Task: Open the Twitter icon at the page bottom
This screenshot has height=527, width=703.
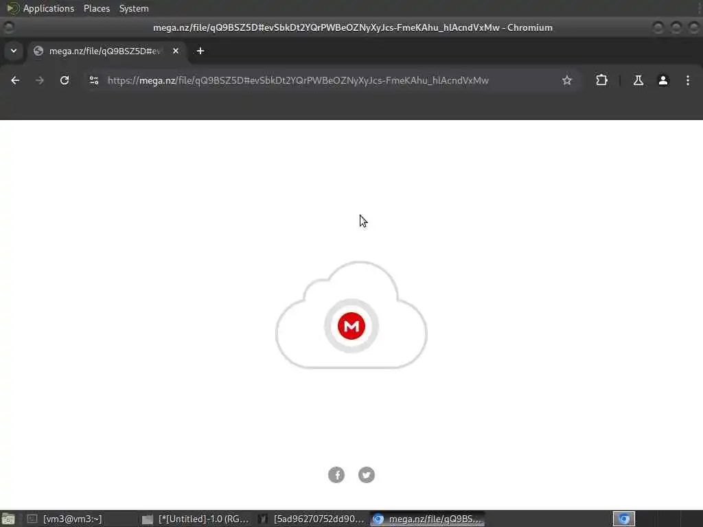Action: (367, 475)
